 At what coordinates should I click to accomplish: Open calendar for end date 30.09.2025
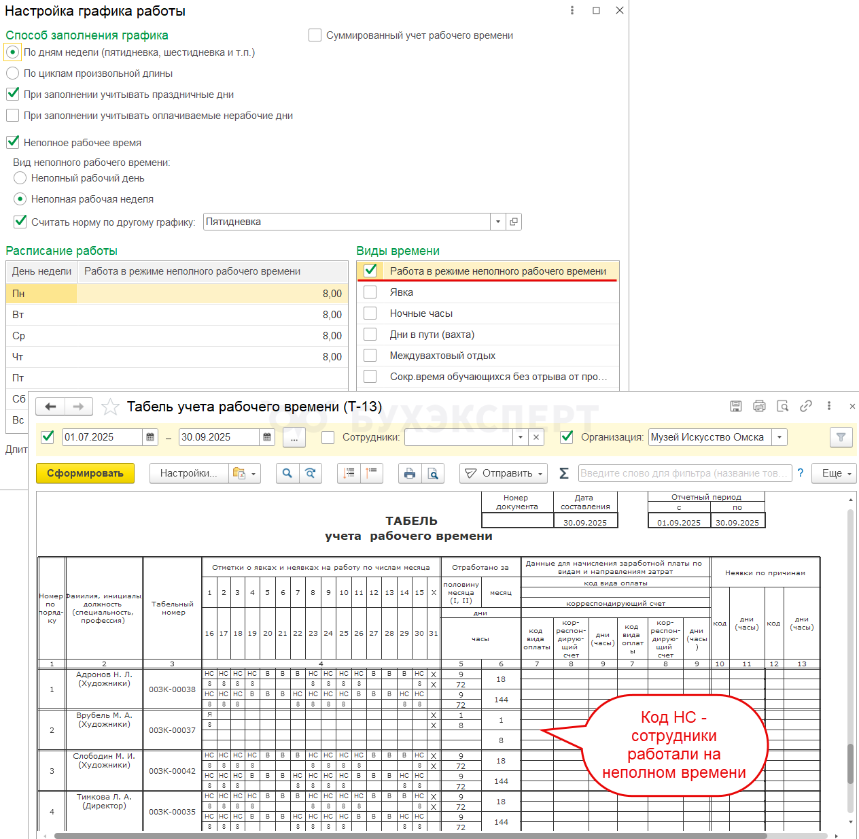tap(267, 437)
